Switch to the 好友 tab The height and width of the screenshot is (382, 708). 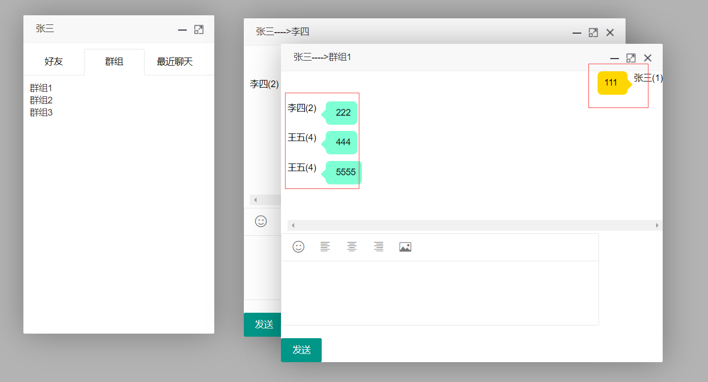coord(53,62)
